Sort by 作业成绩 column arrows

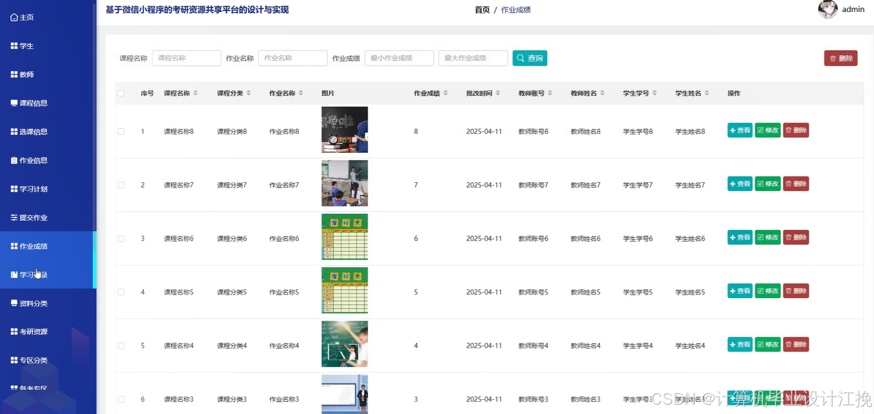(x=445, y=93)
